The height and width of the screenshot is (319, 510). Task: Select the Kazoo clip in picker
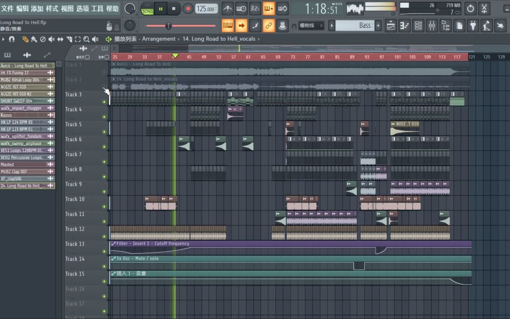click(27, 115)
